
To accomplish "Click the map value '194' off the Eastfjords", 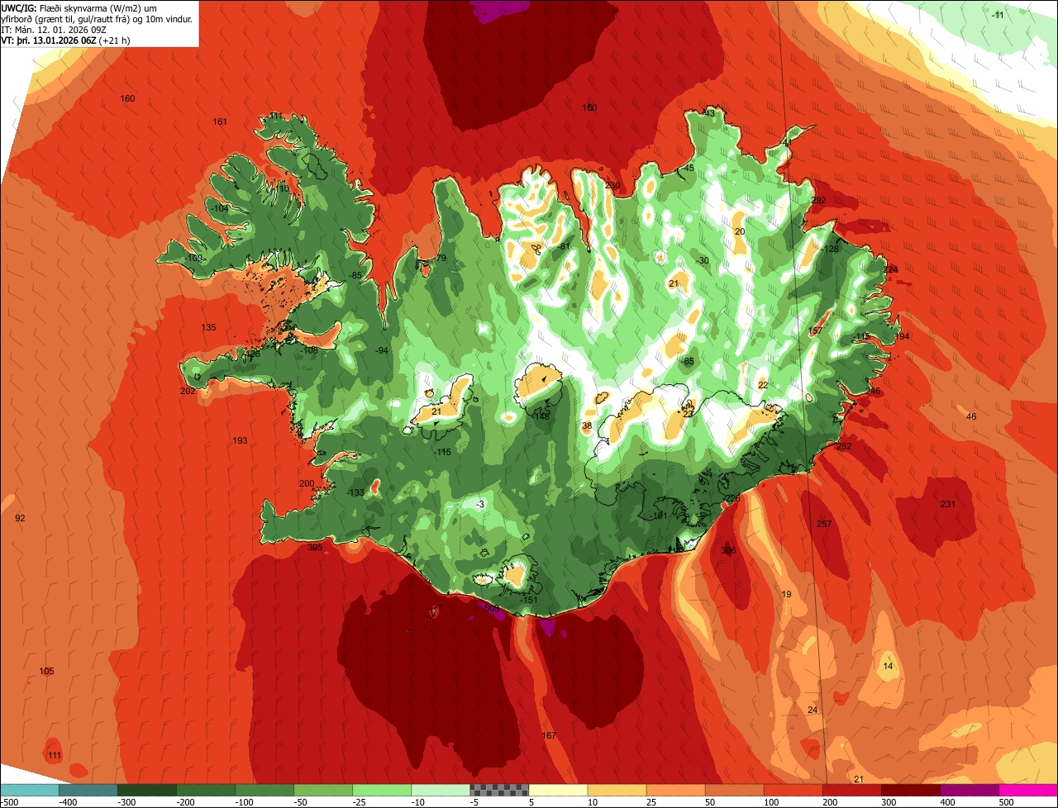I will coord(902,336).
